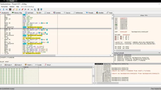Click the disassembly scrollbar up arrow
The height and width of the screenshot is (90, 161).
click(112, 15)
